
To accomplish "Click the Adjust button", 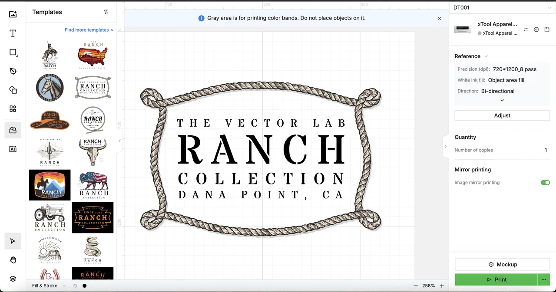I will (x=502, y=115).
